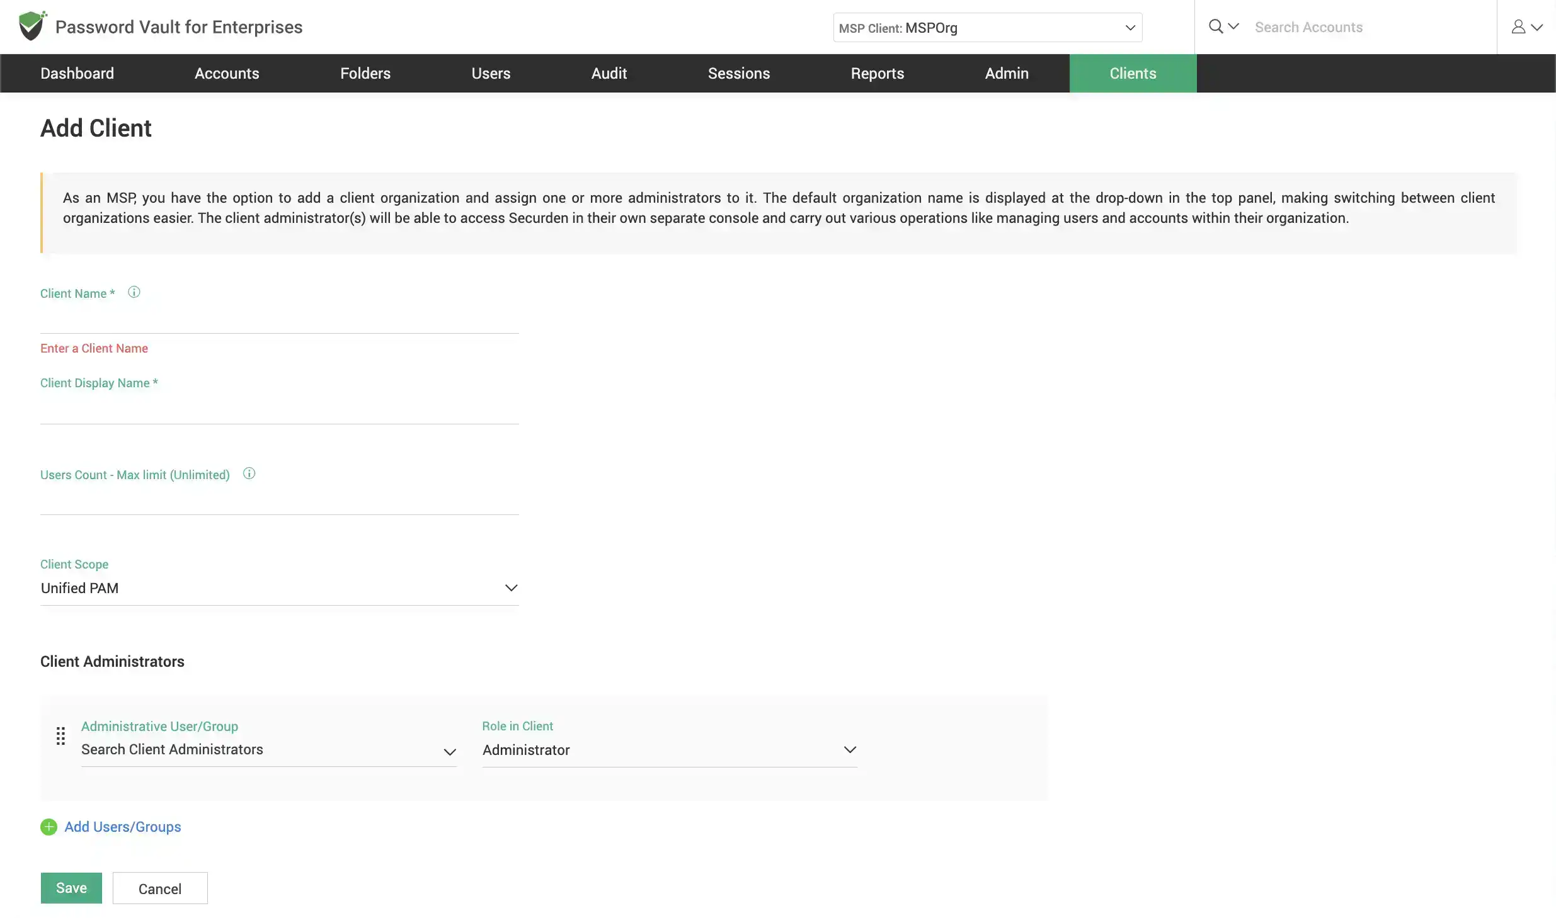Select the Clients tab
This screenshot has width=1556, height=918.
[x=1133, y=74]
